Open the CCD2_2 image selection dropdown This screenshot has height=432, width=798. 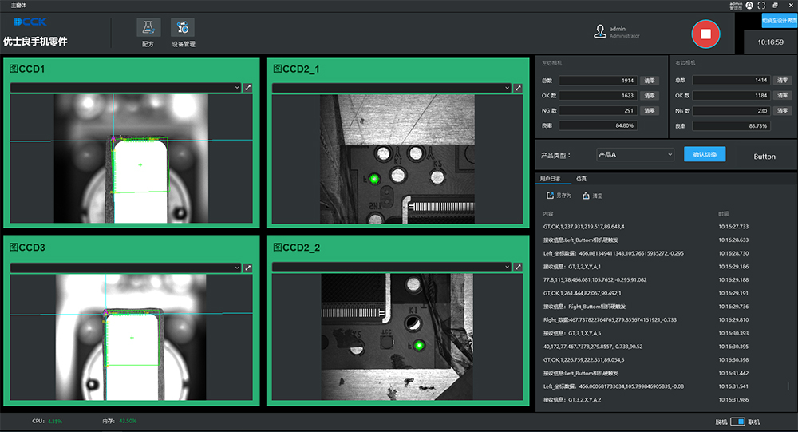tap(390, 268)
